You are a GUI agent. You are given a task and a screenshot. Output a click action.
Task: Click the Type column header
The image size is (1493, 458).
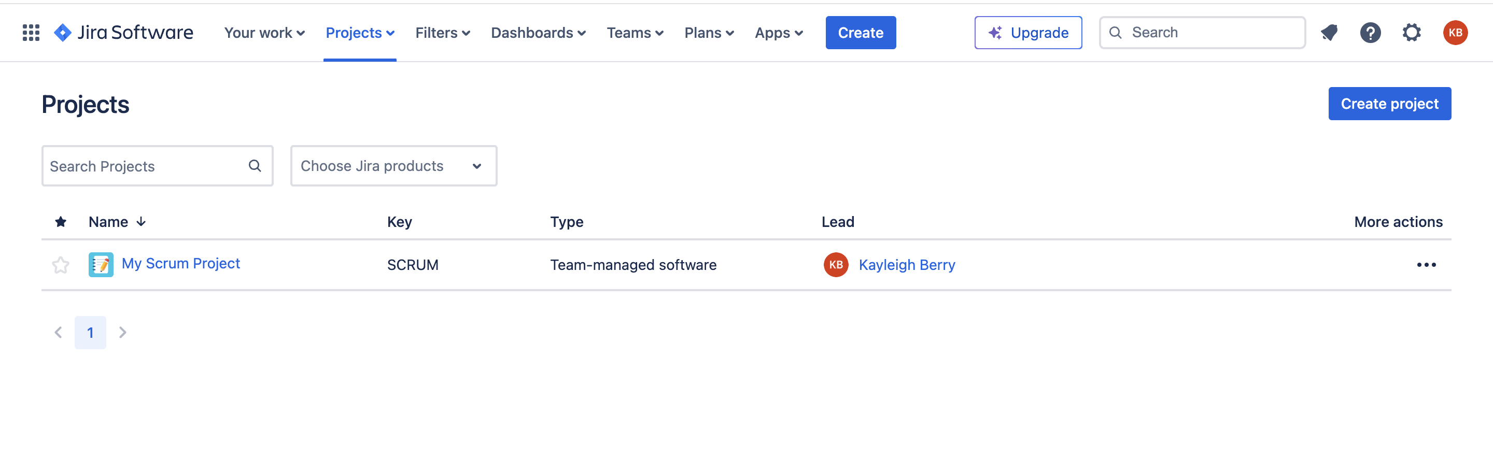pyautogui.click(x=566, y=222)
